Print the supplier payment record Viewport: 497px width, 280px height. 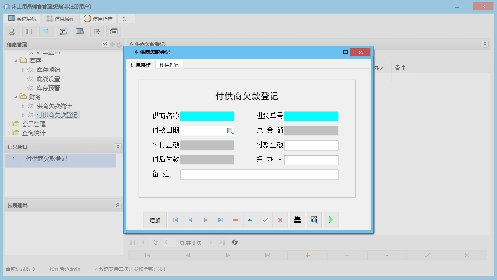(297, 220)
